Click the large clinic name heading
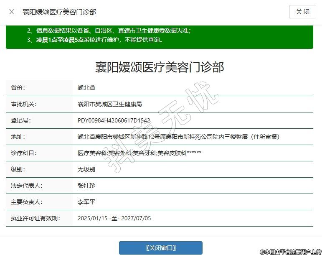Screen dimensions: 322x255 [160, 67]
